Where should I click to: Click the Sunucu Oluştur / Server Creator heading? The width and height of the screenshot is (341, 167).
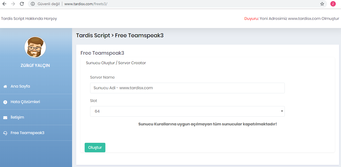(116, 63)
